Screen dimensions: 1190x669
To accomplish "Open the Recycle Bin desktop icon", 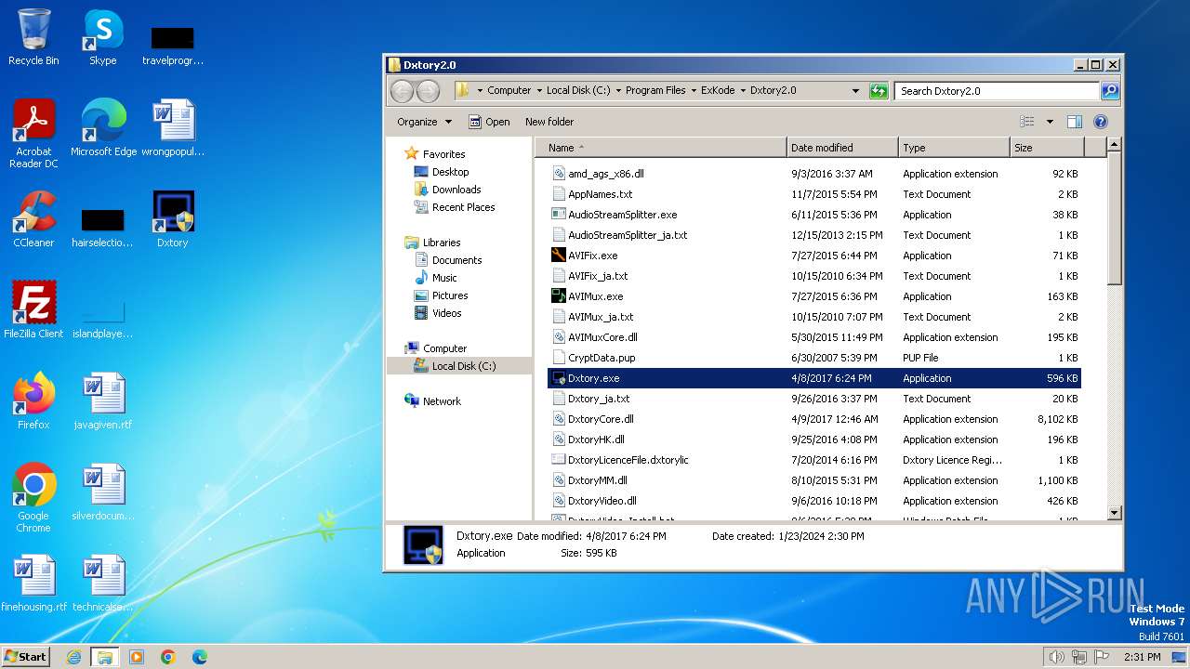I will click(x=33, y=37).
